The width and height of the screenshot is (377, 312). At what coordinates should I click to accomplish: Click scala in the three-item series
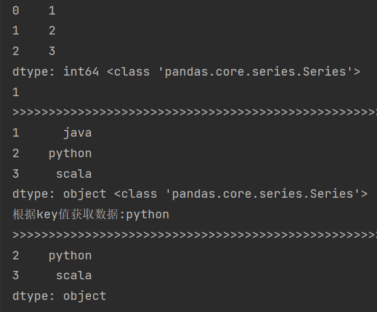click(x=74, y=174)
